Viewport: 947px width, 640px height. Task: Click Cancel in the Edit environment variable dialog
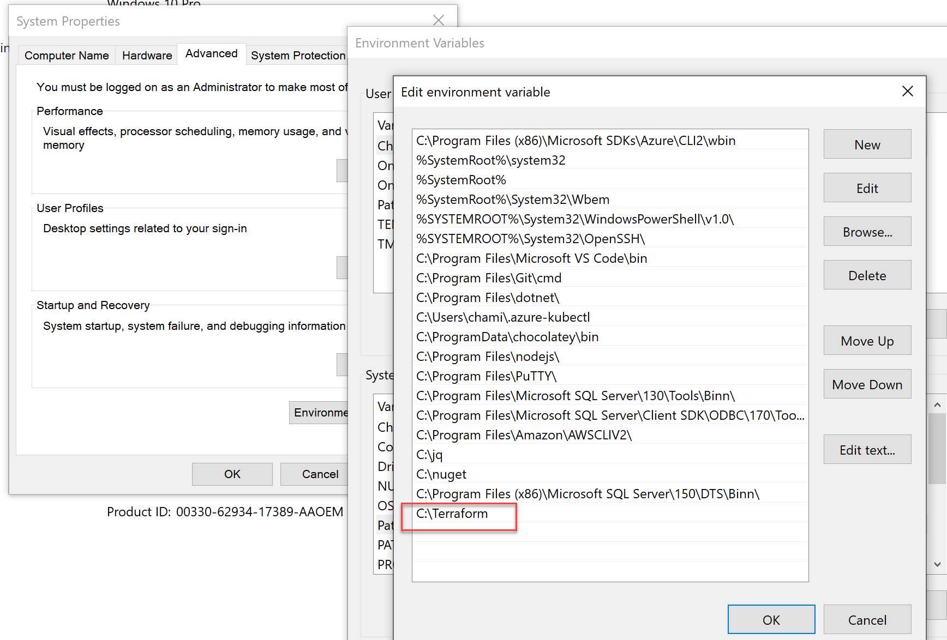point(867,619)
